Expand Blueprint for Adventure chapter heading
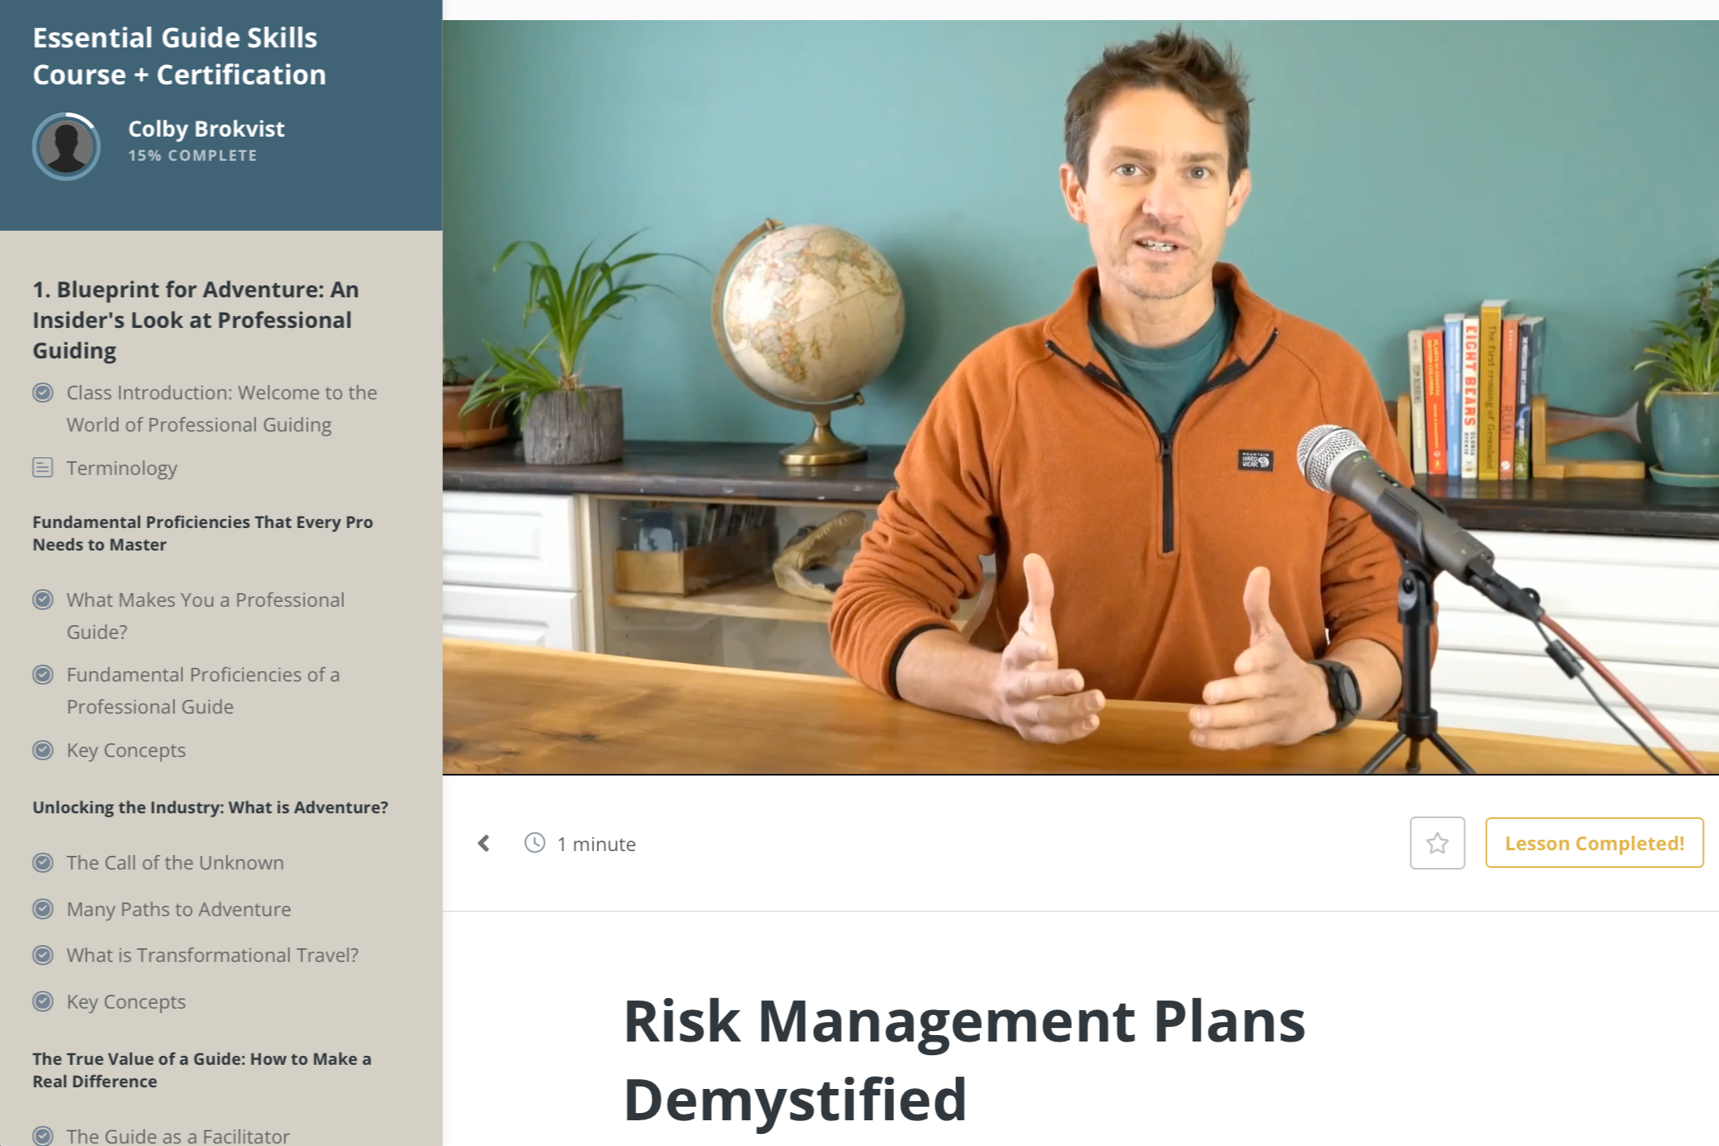The width and height of the screenshot is (1719, 1146). [x=195, y=320]
